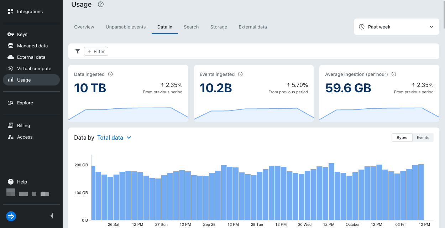Click the Events ingested sparkline chart
The height and width of the screenshot is (228, 445).
(254, 114)
